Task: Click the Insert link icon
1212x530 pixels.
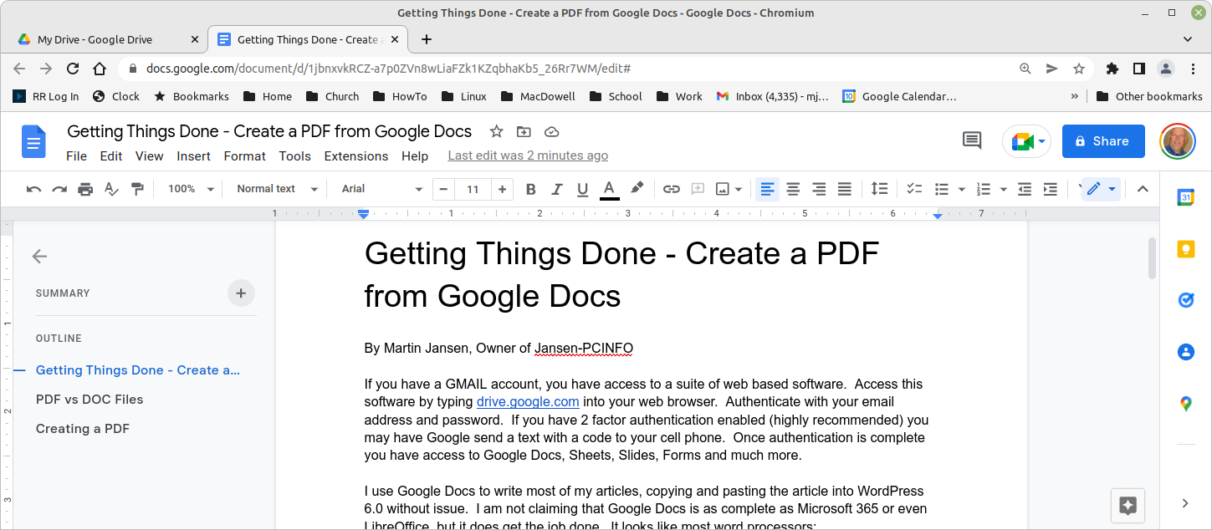Action: coord(671,189)
